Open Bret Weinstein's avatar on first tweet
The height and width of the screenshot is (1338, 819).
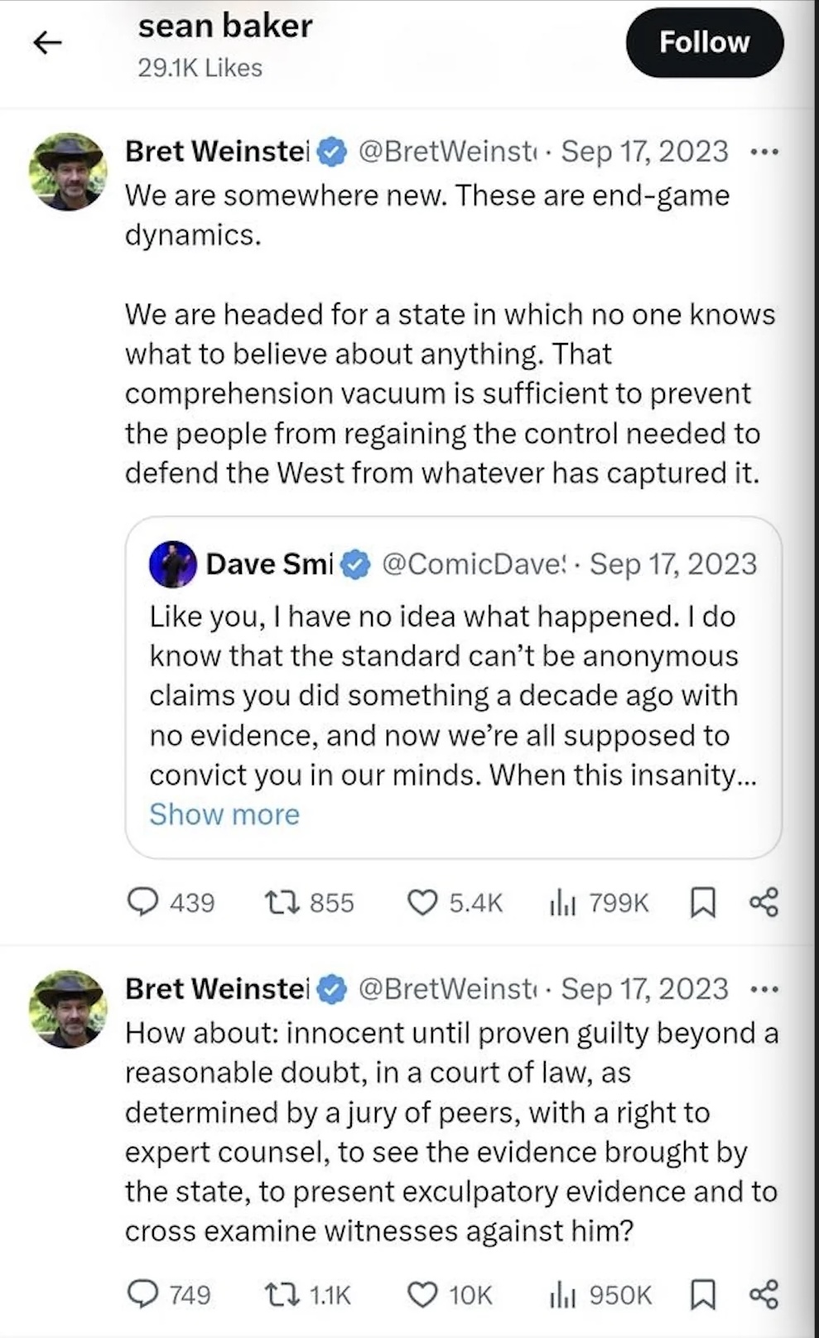pyautogui.click(x=68, y=171)
